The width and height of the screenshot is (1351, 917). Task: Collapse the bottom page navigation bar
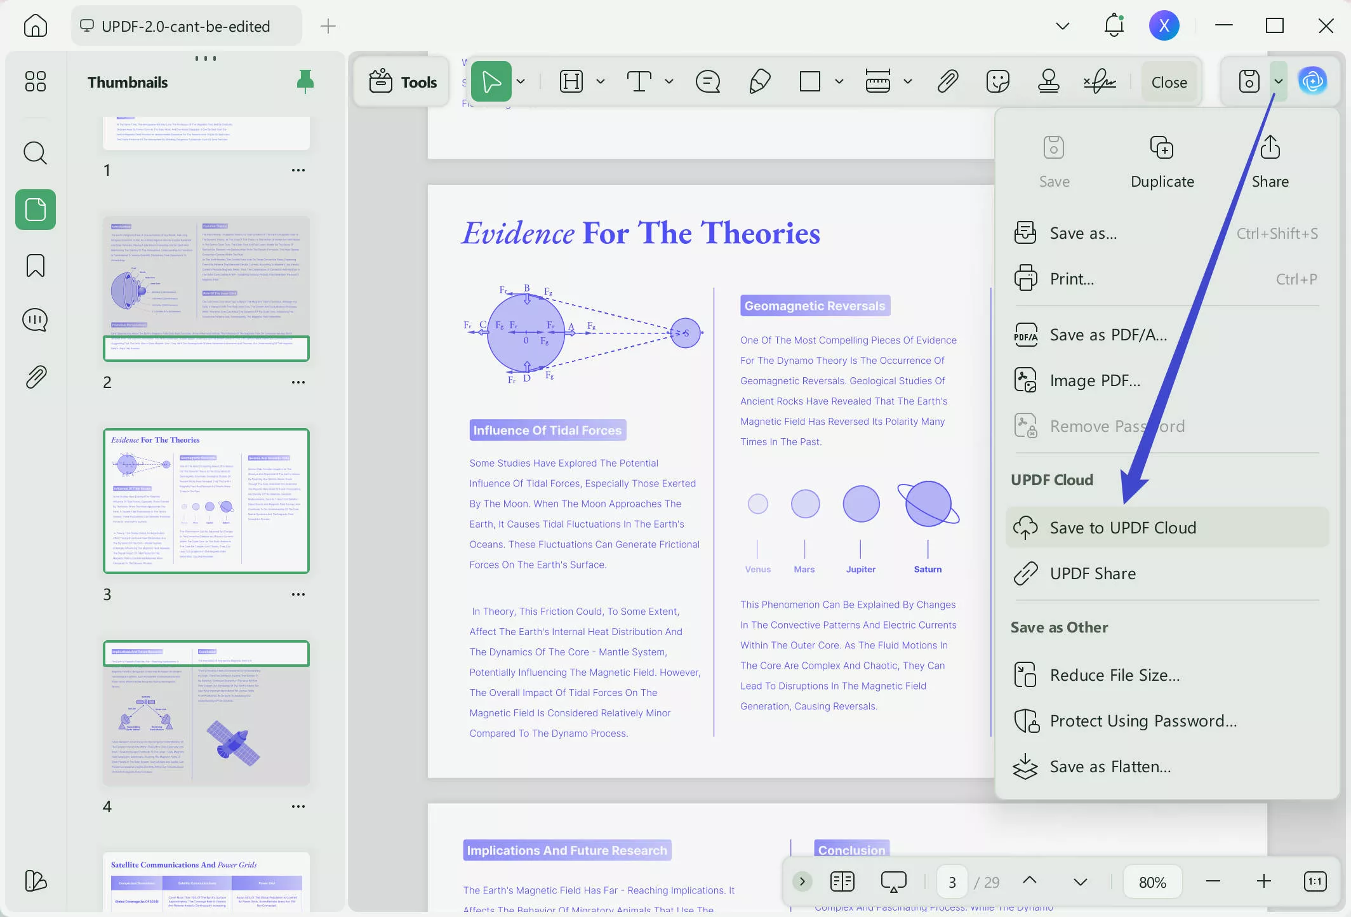coord(802,881)
